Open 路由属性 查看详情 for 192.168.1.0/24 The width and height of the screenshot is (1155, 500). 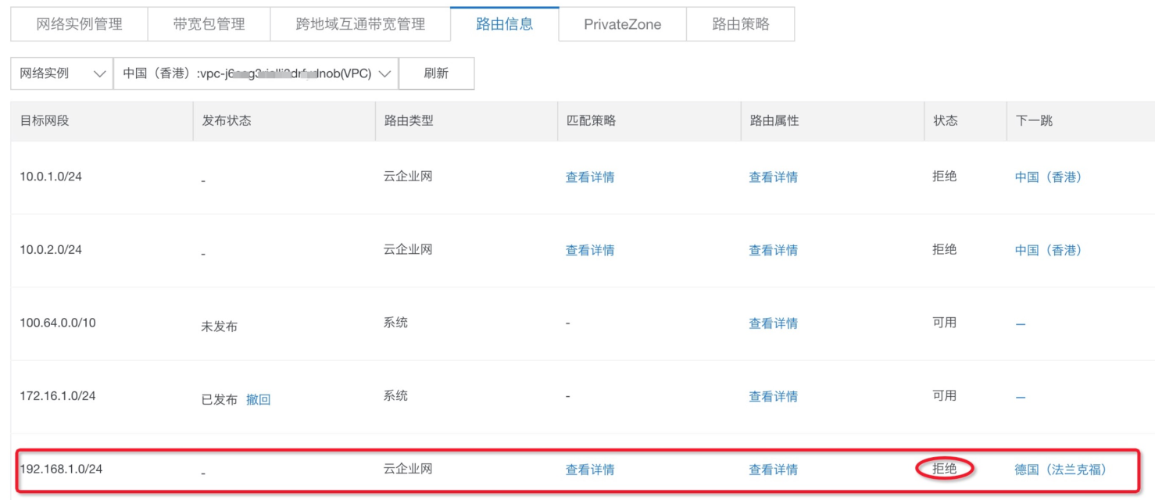pos(773,470)
